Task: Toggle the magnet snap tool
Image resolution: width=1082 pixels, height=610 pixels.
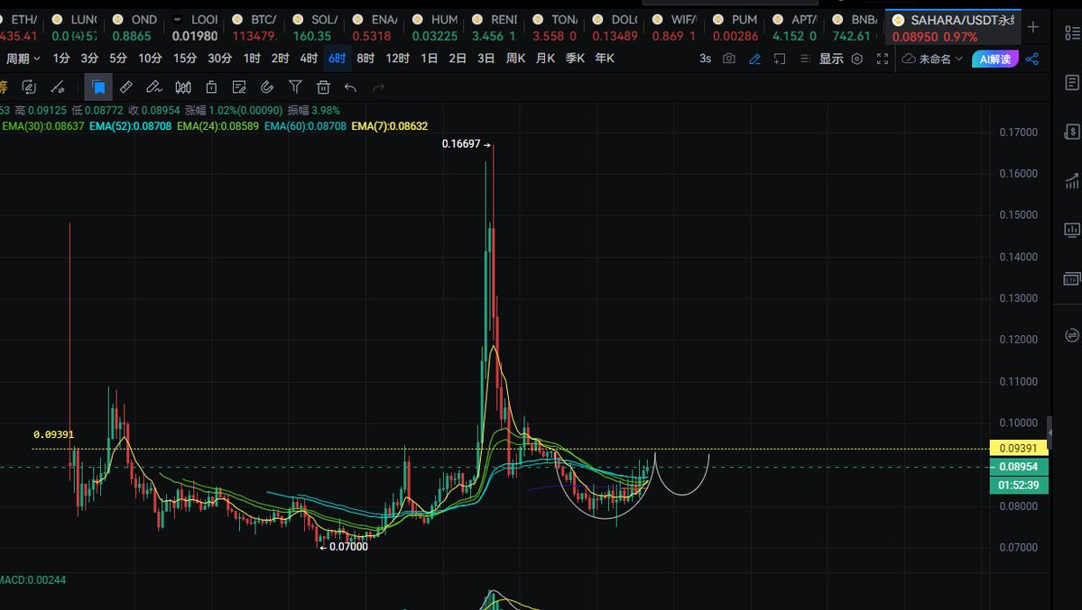Action: click(267, 86)
